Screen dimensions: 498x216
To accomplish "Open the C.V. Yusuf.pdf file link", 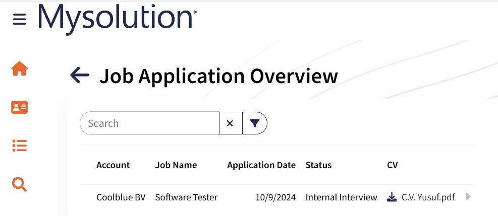I will click(428, 197).
